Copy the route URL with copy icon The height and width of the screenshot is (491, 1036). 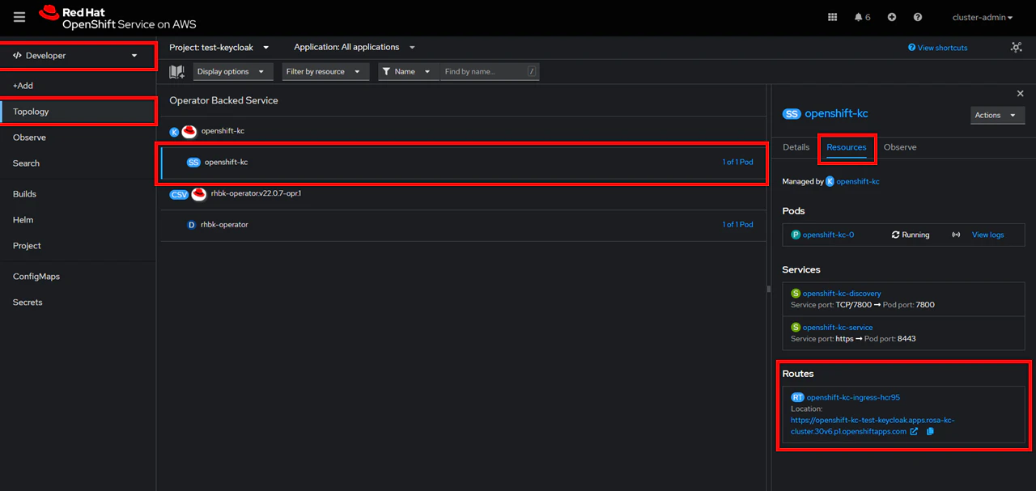click(x=930, y=431)
